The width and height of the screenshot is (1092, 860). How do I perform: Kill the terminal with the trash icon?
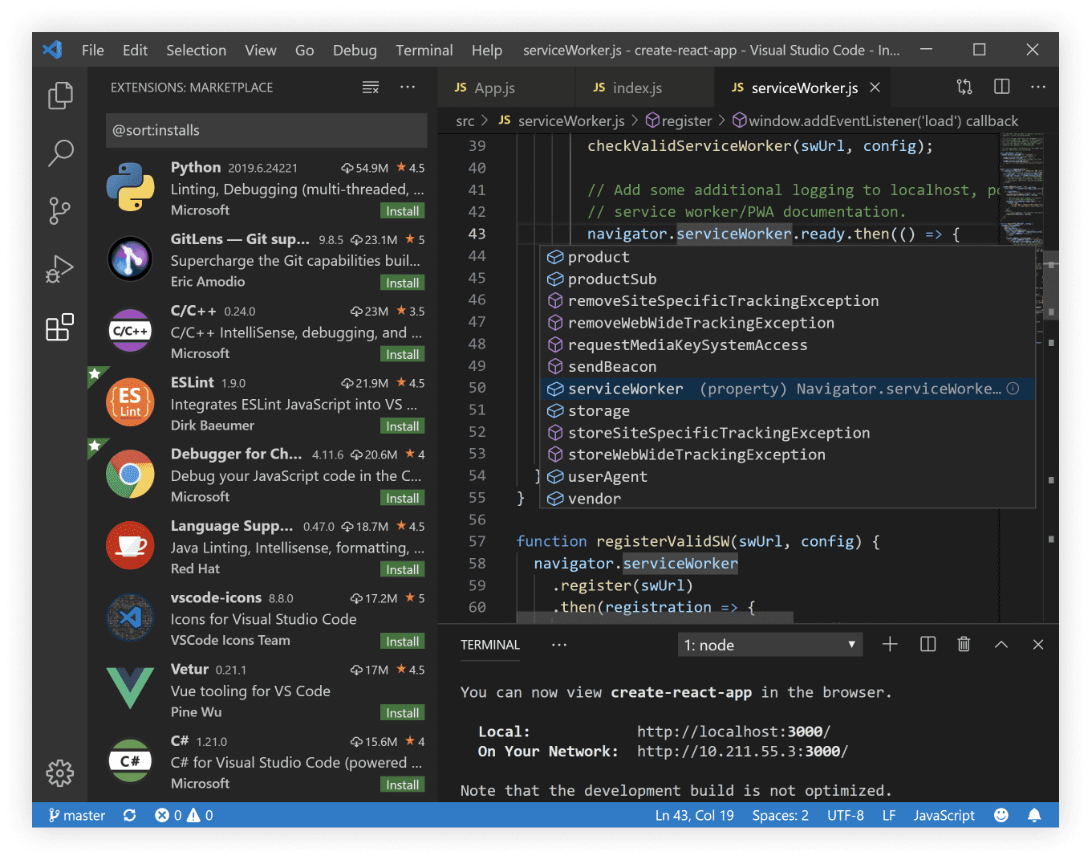pos(964,644)
